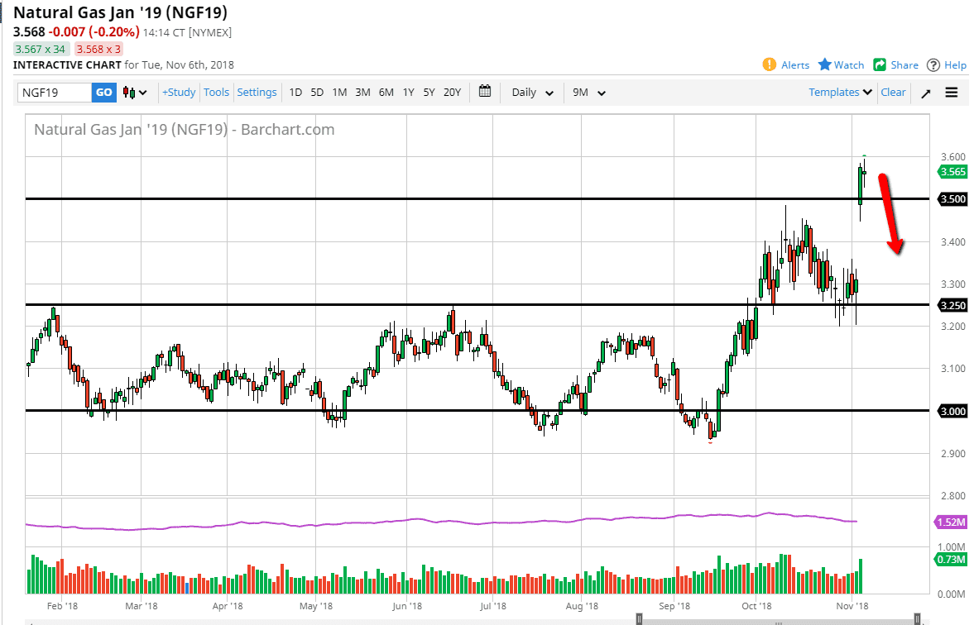Click the chart title Natural Gas Jan '19

[121, 12]
